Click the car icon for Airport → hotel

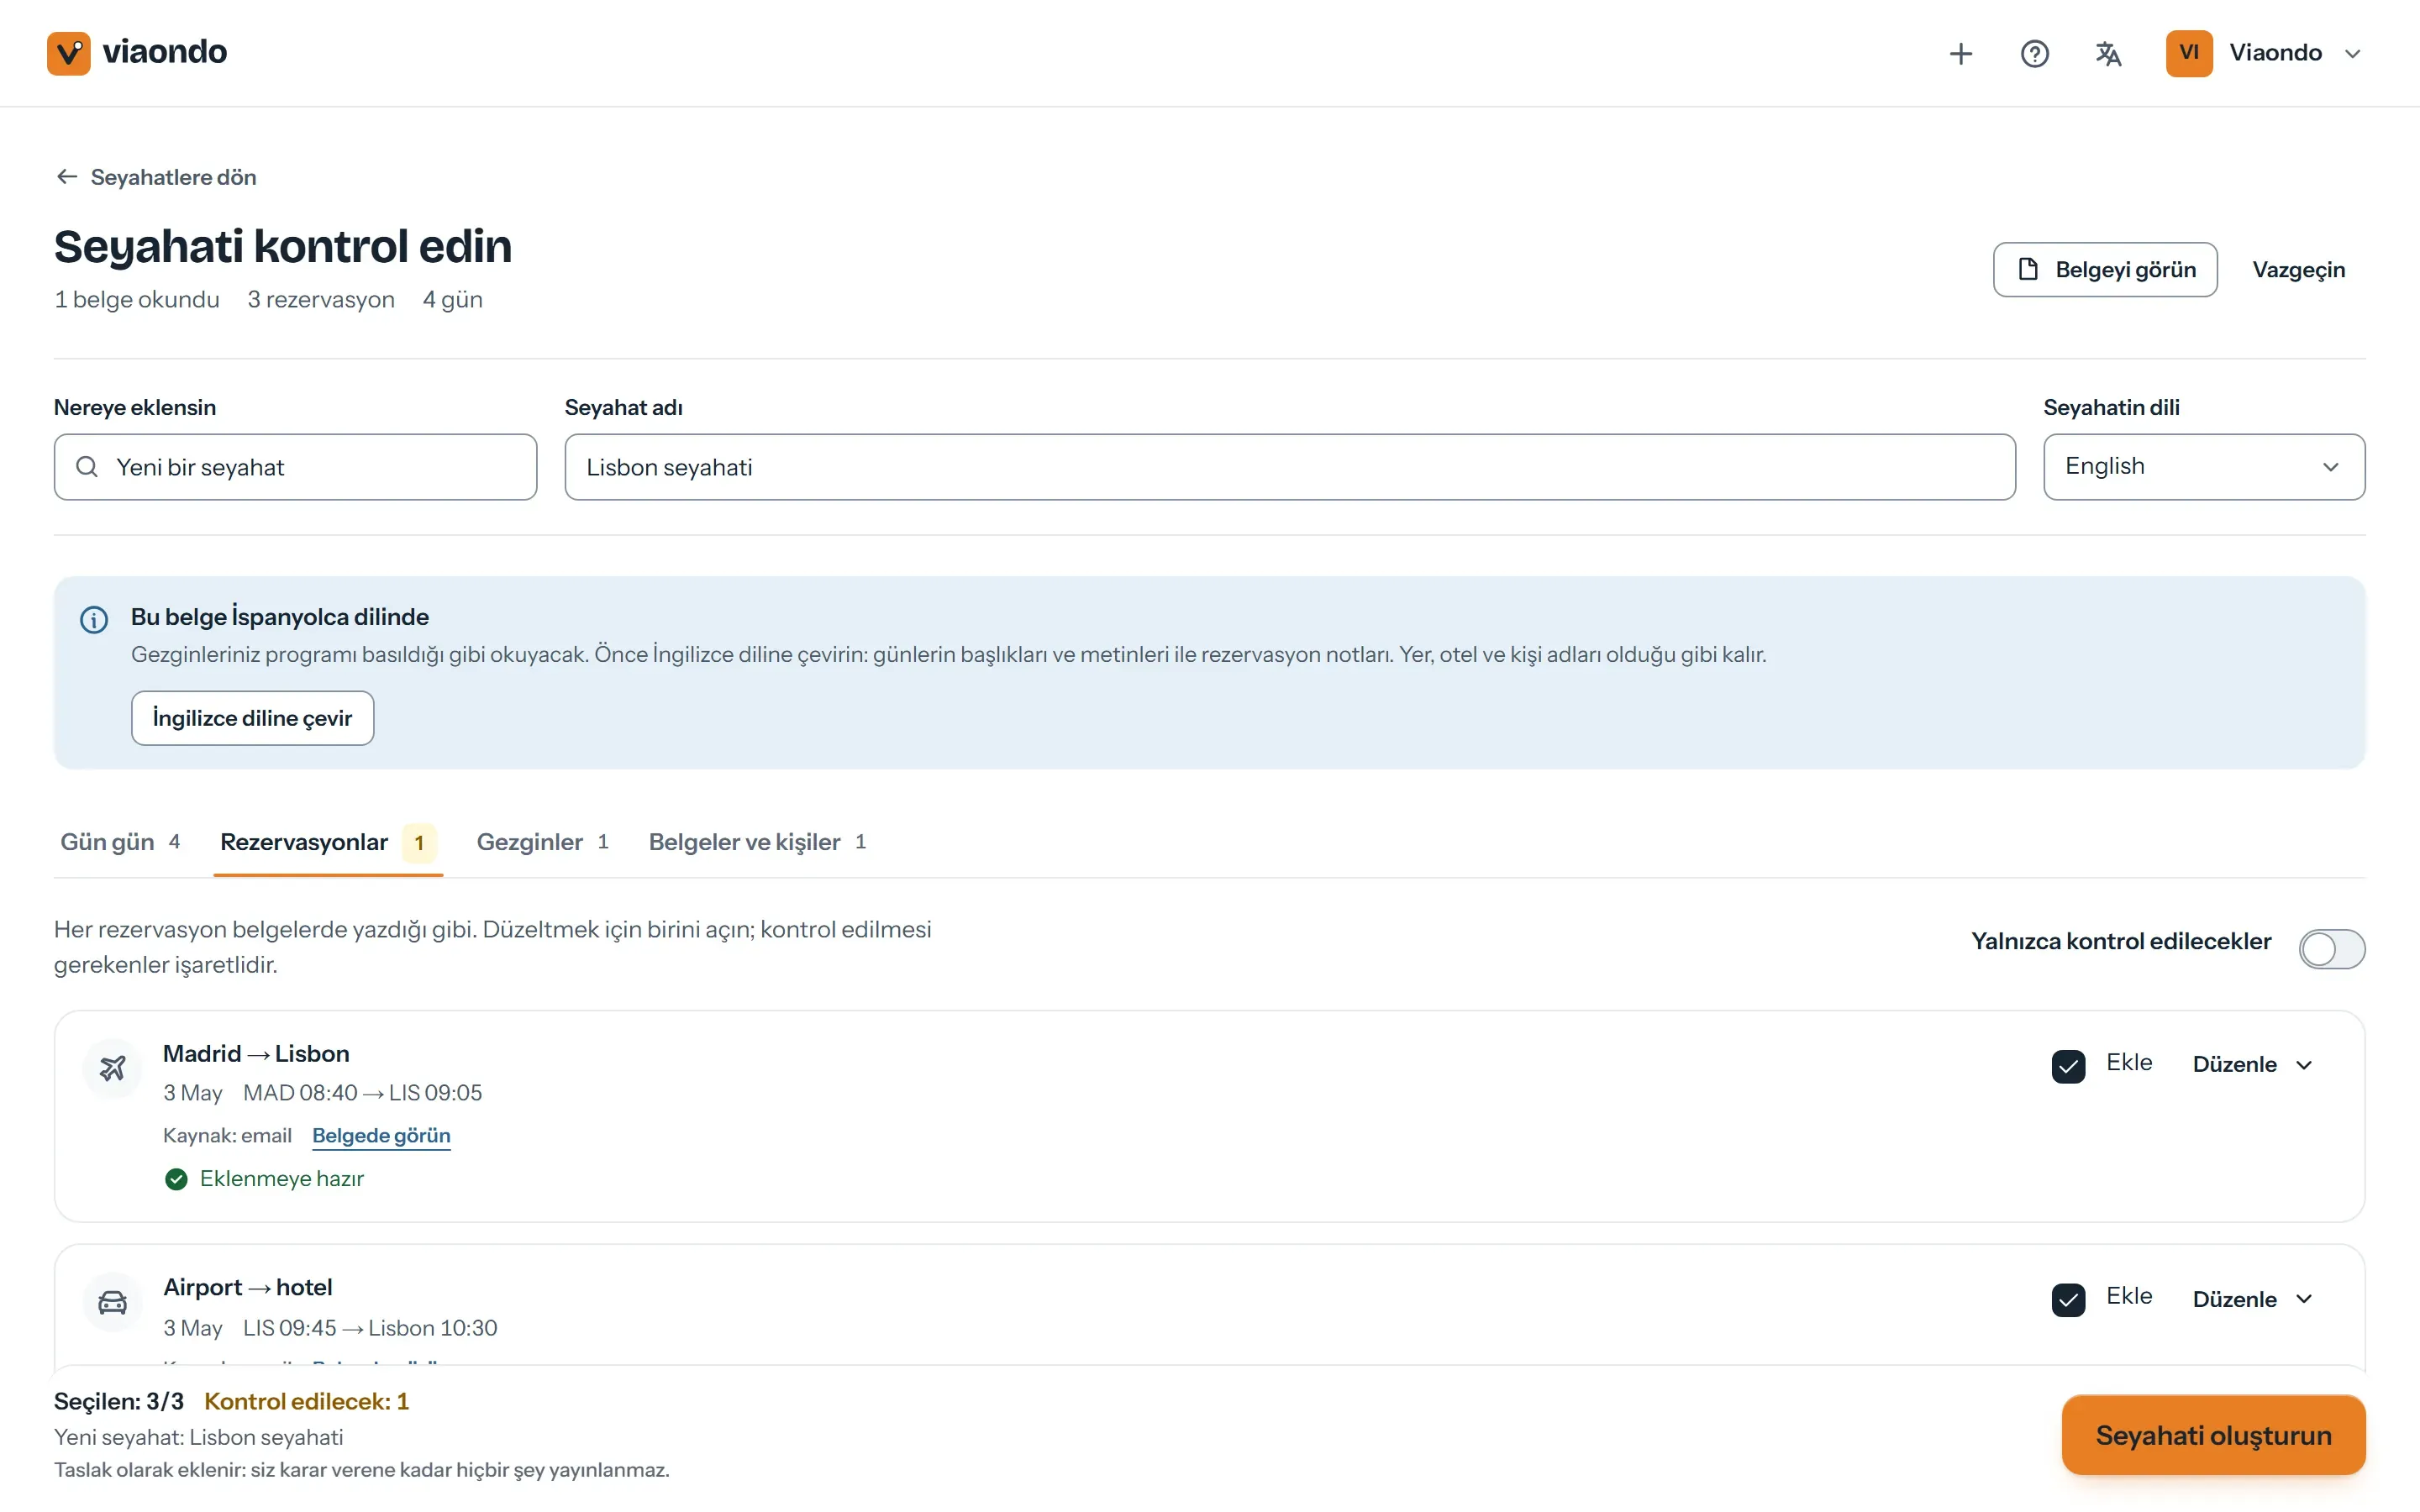pos(113,1302)
